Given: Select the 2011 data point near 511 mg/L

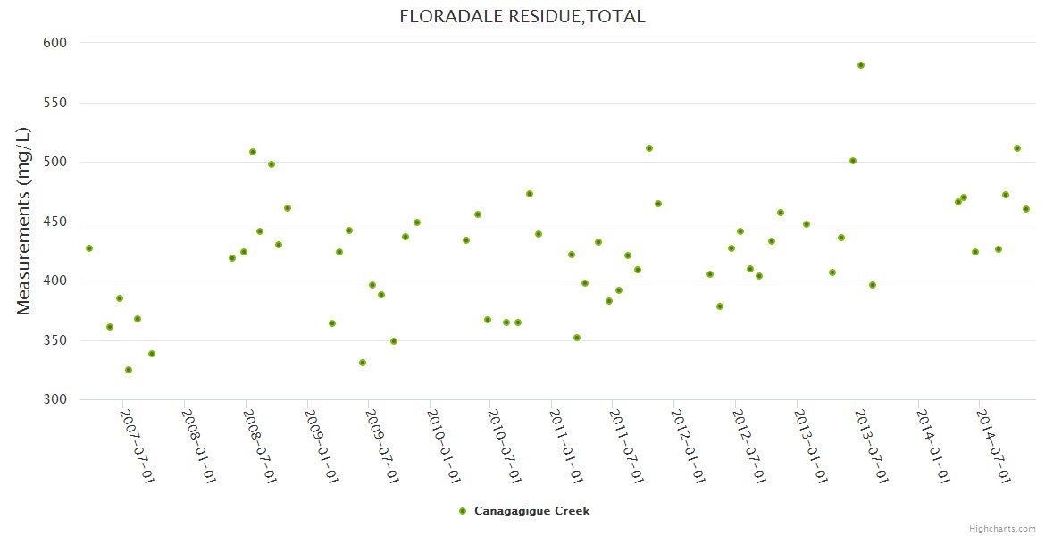Looking at the screenshot, I should click(649, 148).
